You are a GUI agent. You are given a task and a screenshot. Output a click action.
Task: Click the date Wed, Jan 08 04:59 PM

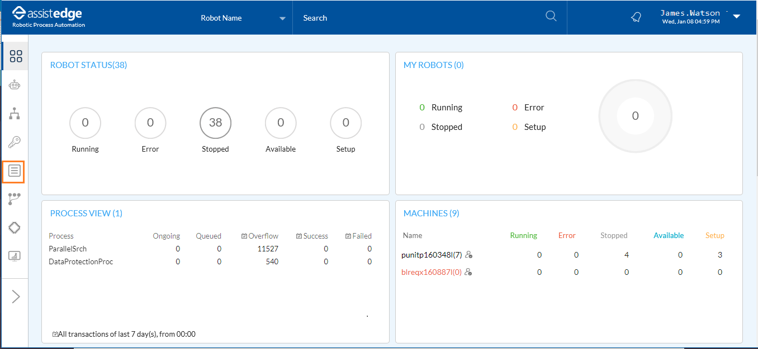691,21
